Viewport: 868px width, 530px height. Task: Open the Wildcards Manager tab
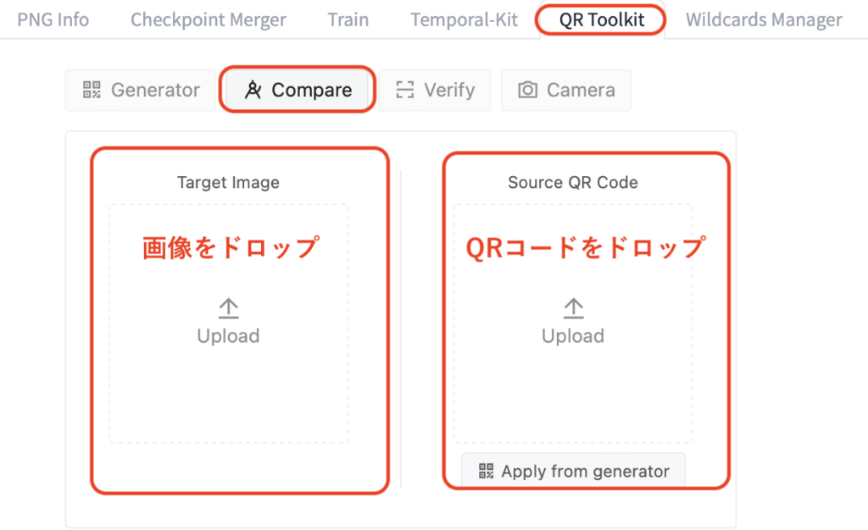coord(764,19)
